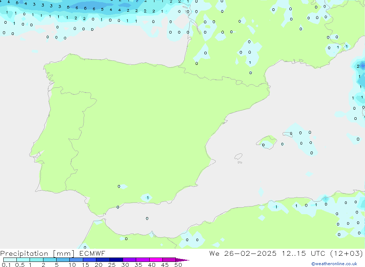Click the '12..15 UTC' time text
Viewport: 365px width, 267px height.
(x=303, y=253)
